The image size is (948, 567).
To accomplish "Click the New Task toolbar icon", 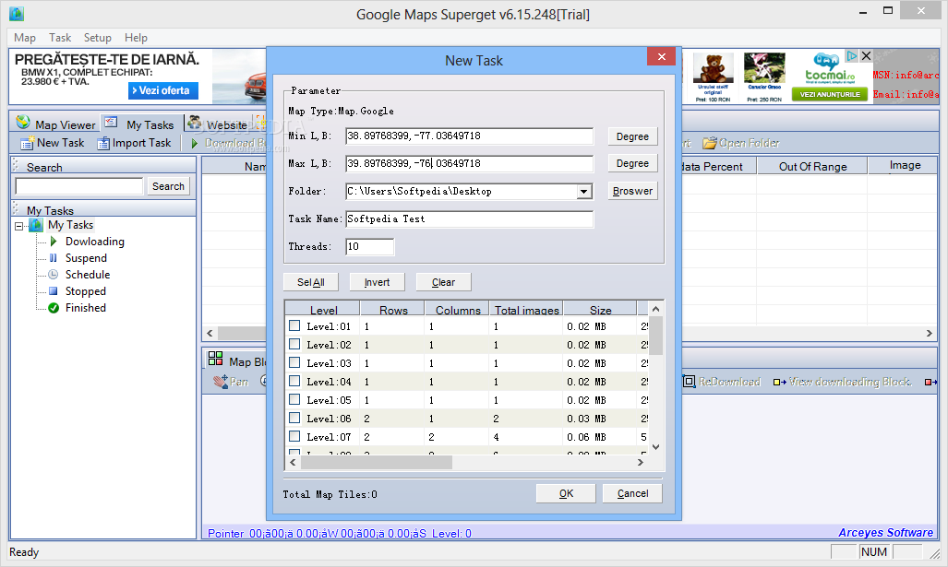I will (x=27, y=143).
